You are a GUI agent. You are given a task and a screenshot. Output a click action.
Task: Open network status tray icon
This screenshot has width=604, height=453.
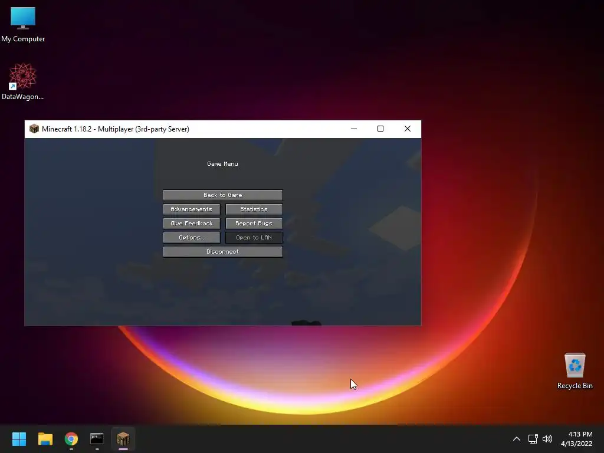[x=533, y=439]
